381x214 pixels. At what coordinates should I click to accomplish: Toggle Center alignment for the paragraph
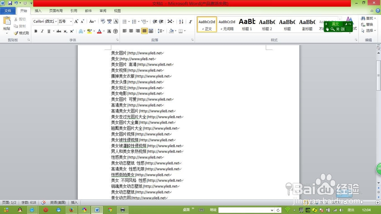131,31
